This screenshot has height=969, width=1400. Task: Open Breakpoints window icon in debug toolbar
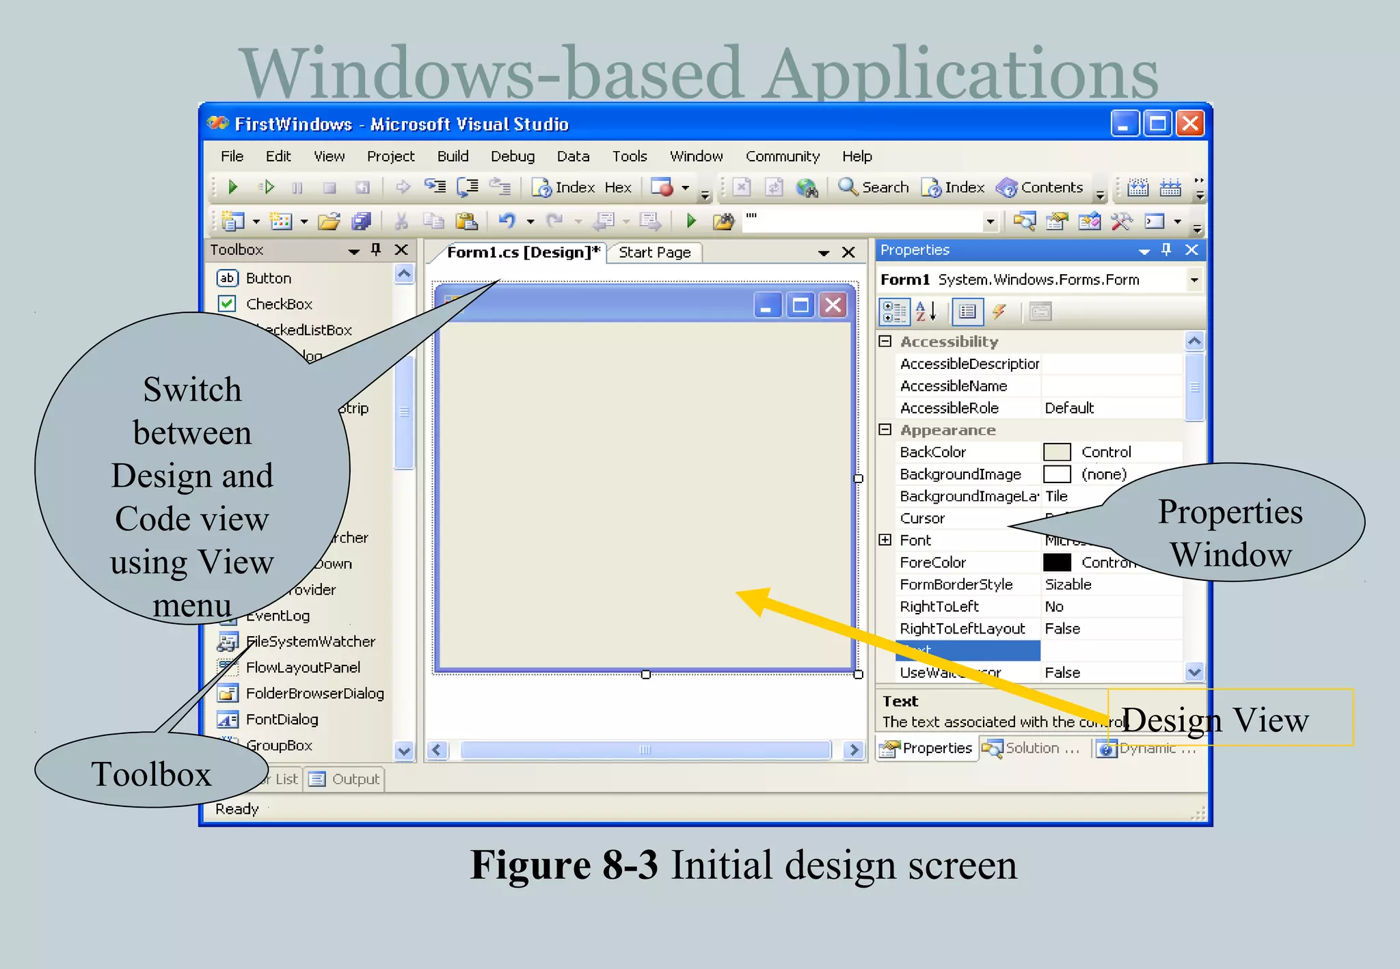(662, 187)
